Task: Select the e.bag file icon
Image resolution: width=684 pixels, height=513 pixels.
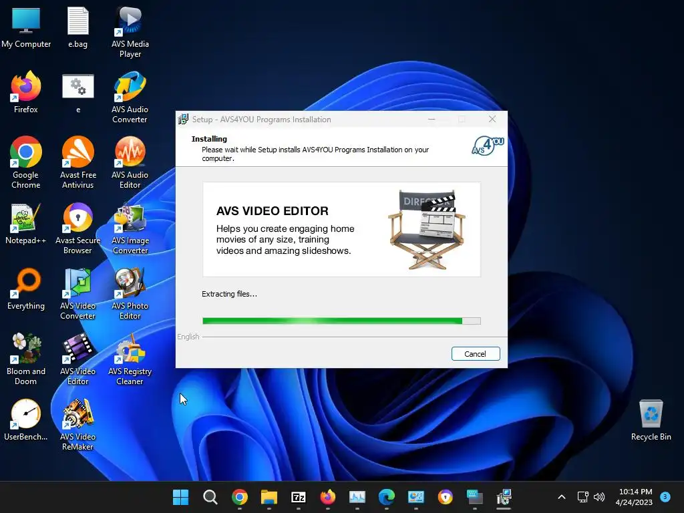Action: 77,27
